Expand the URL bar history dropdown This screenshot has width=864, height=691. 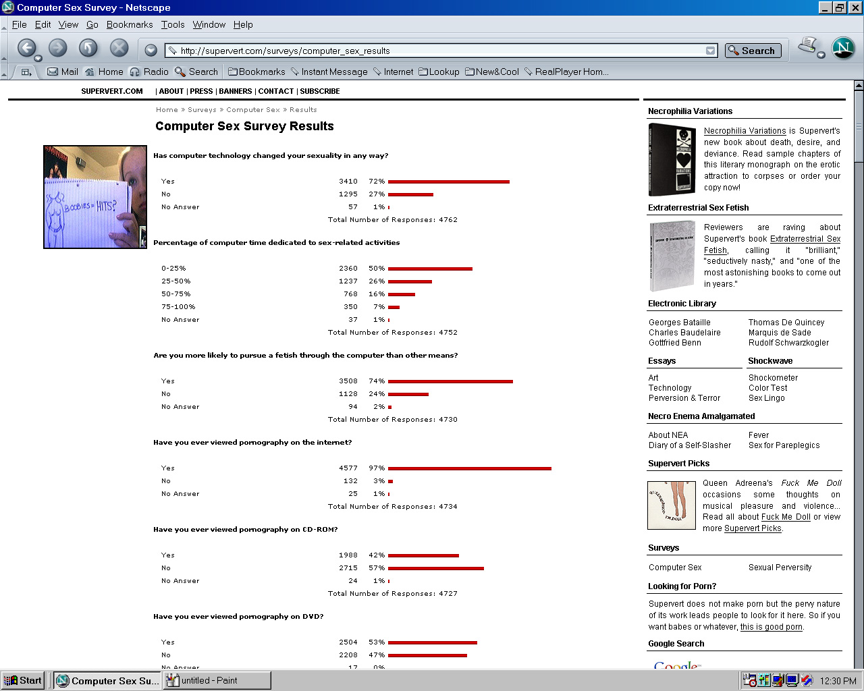(710, 51)
